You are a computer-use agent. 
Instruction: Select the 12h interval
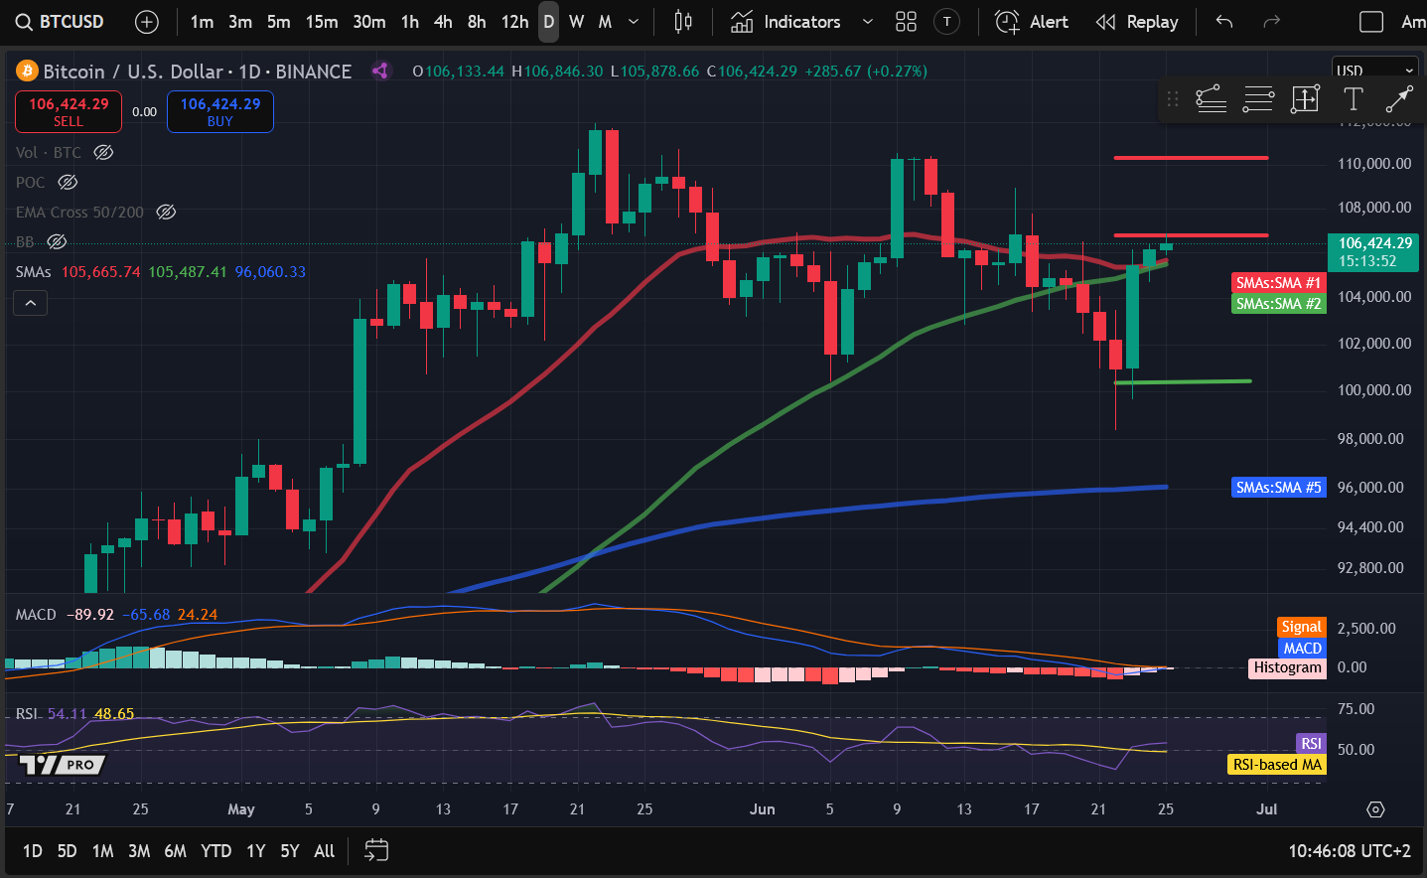click(x=514, y=22)
